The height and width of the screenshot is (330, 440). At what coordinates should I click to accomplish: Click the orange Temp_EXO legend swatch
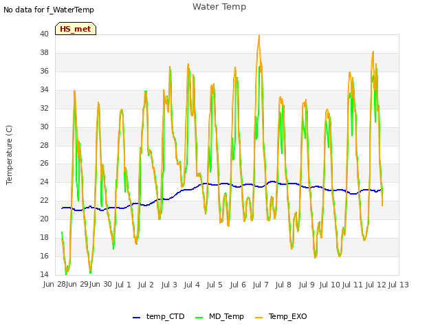259,318
